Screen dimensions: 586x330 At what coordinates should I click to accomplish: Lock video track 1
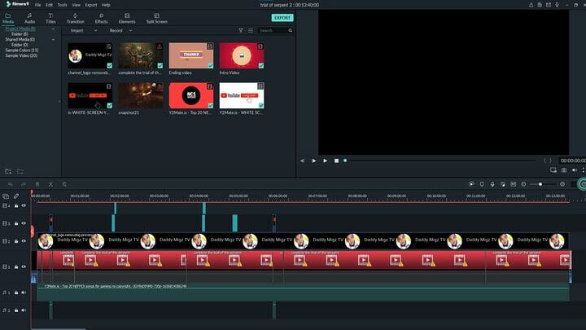point(16,266)
